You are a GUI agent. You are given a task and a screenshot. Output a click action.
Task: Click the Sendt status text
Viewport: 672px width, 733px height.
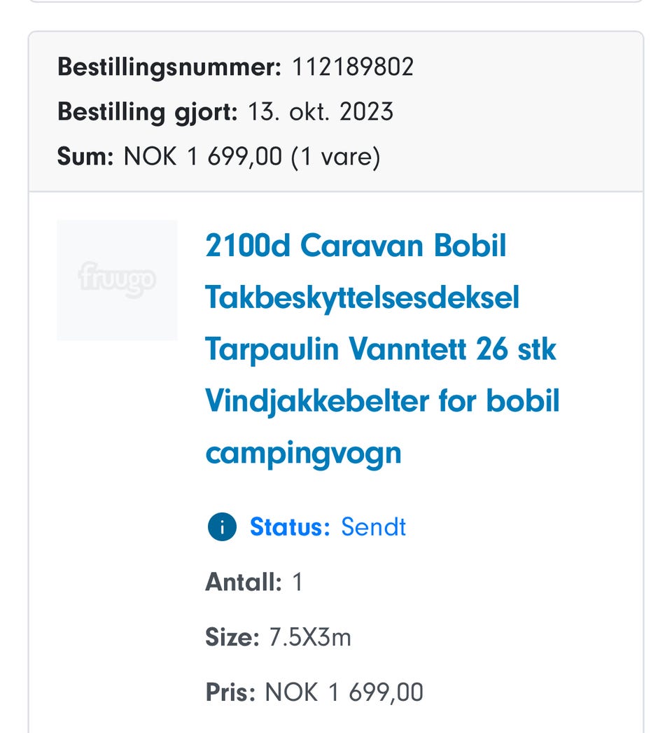click(x=373, y=527)
